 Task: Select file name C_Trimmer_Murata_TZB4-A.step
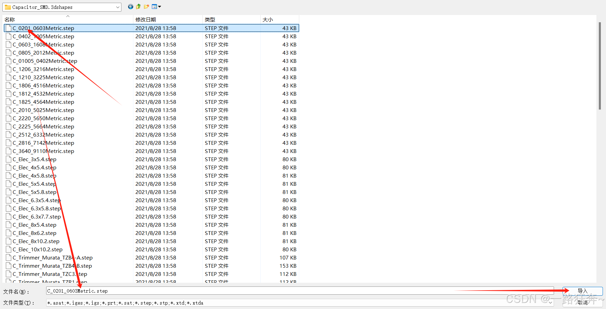click(x=53, y=258)
